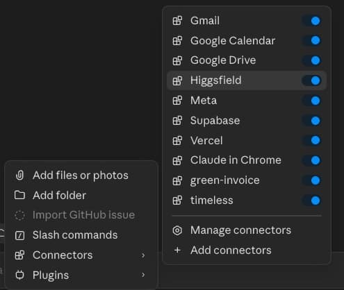Click the connector icon beside Supabase

(x=177, y=121)
